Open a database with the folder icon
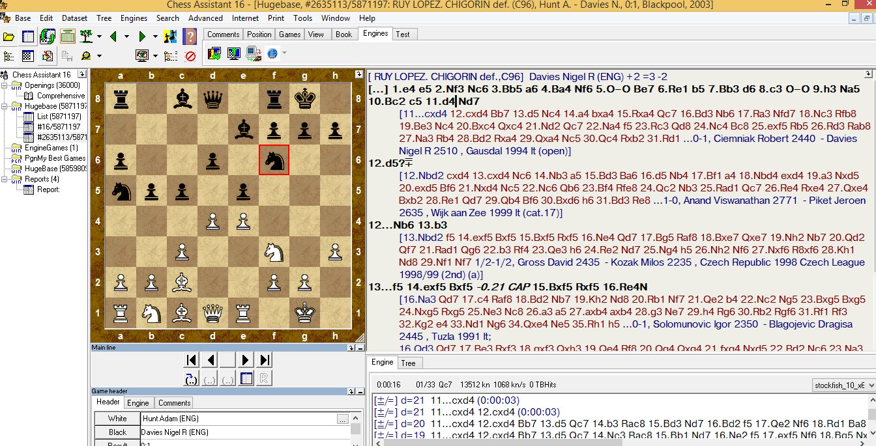 [x=9, y=36]
